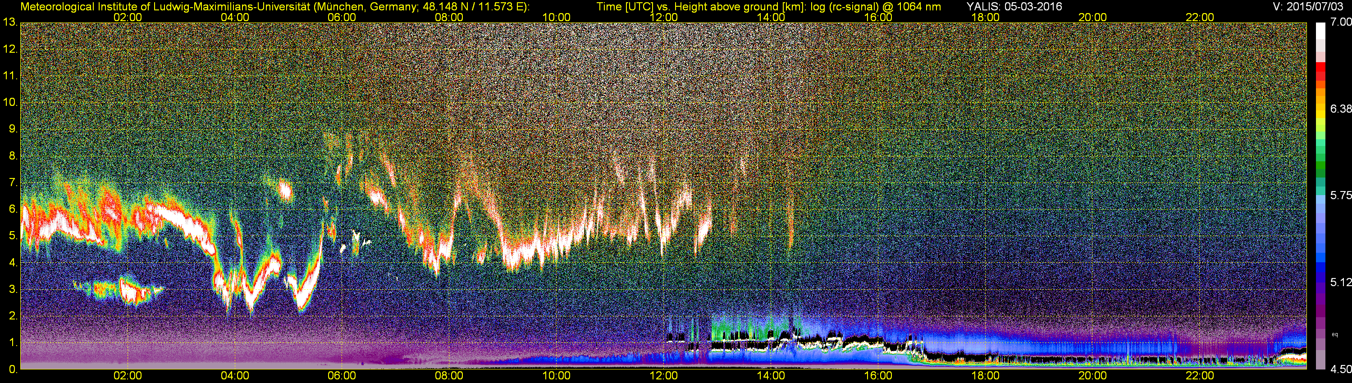The width and height of the screenshot is (1352, 383).
Task: Click '20:00' on the top time axis
Action: (1093, 17)
